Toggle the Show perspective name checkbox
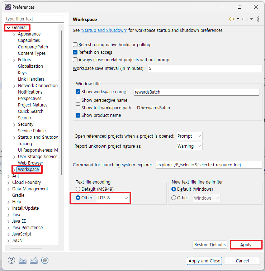Viewport: 265px width, 271px height. [78, 100]
